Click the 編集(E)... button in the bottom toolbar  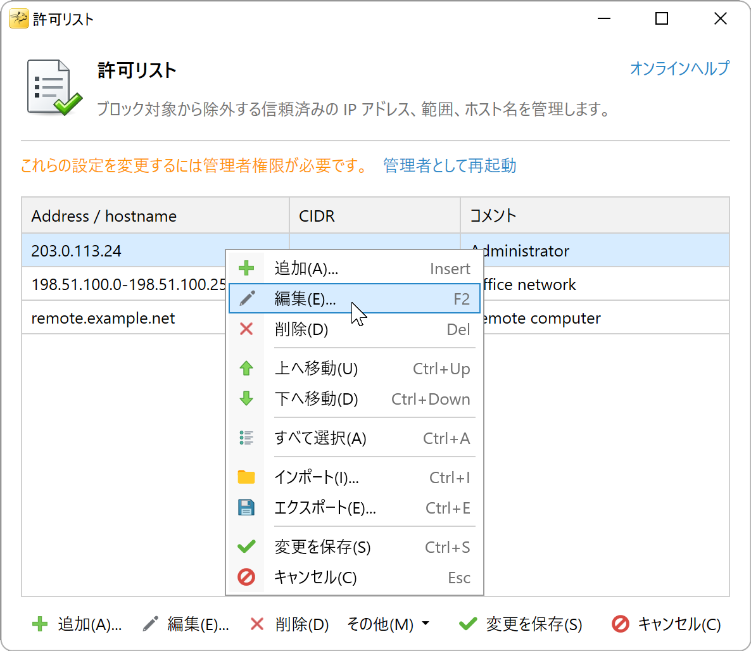pyautogui.click(x=186, y=624)
